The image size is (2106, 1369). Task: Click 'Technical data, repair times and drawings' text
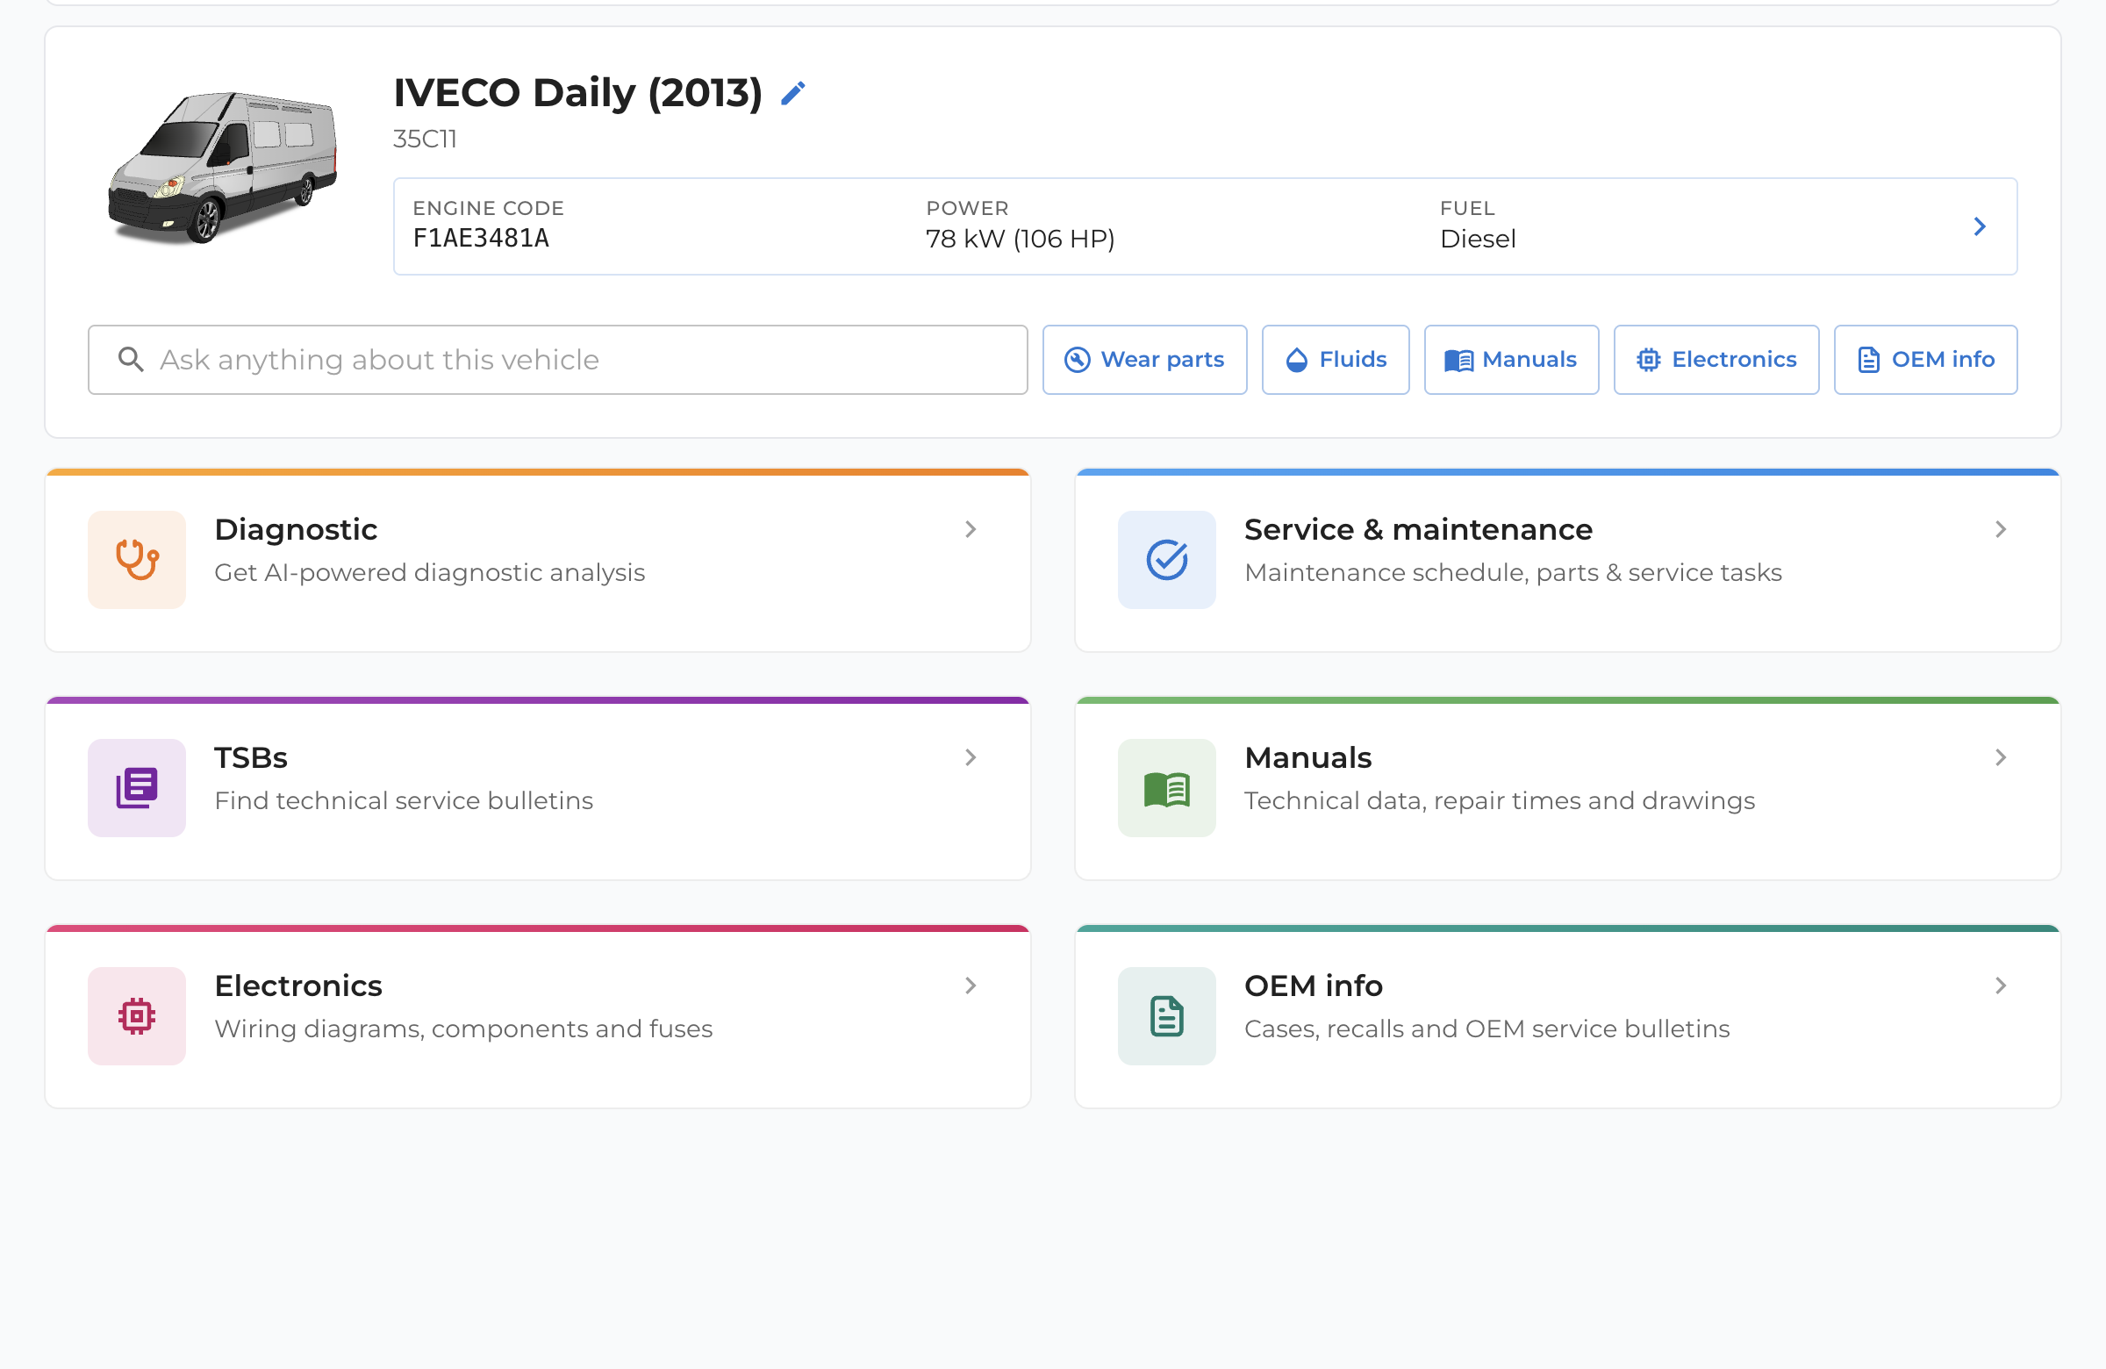coord(1500,801)
